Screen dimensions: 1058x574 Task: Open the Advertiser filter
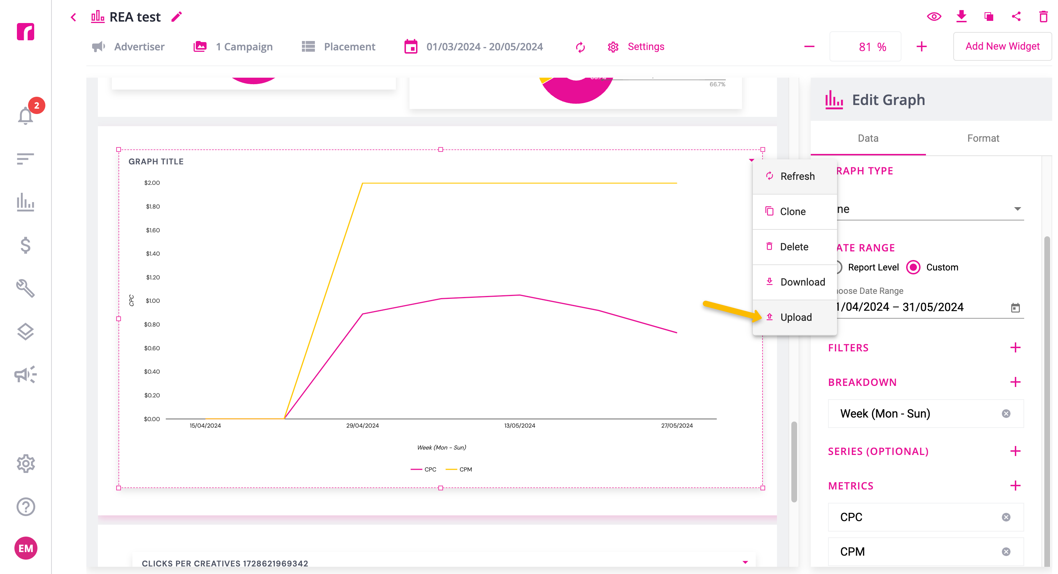pyautogui.click(x=128, y=47)
